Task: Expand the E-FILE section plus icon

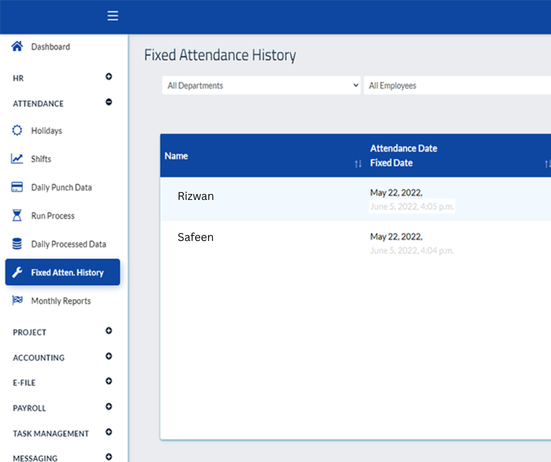Action: [109, 381]
